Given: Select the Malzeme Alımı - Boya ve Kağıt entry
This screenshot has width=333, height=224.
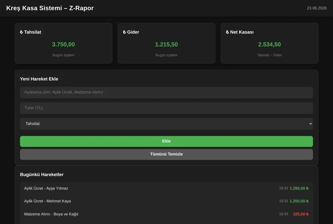Looking at the screenshot, I should point(167,214).
